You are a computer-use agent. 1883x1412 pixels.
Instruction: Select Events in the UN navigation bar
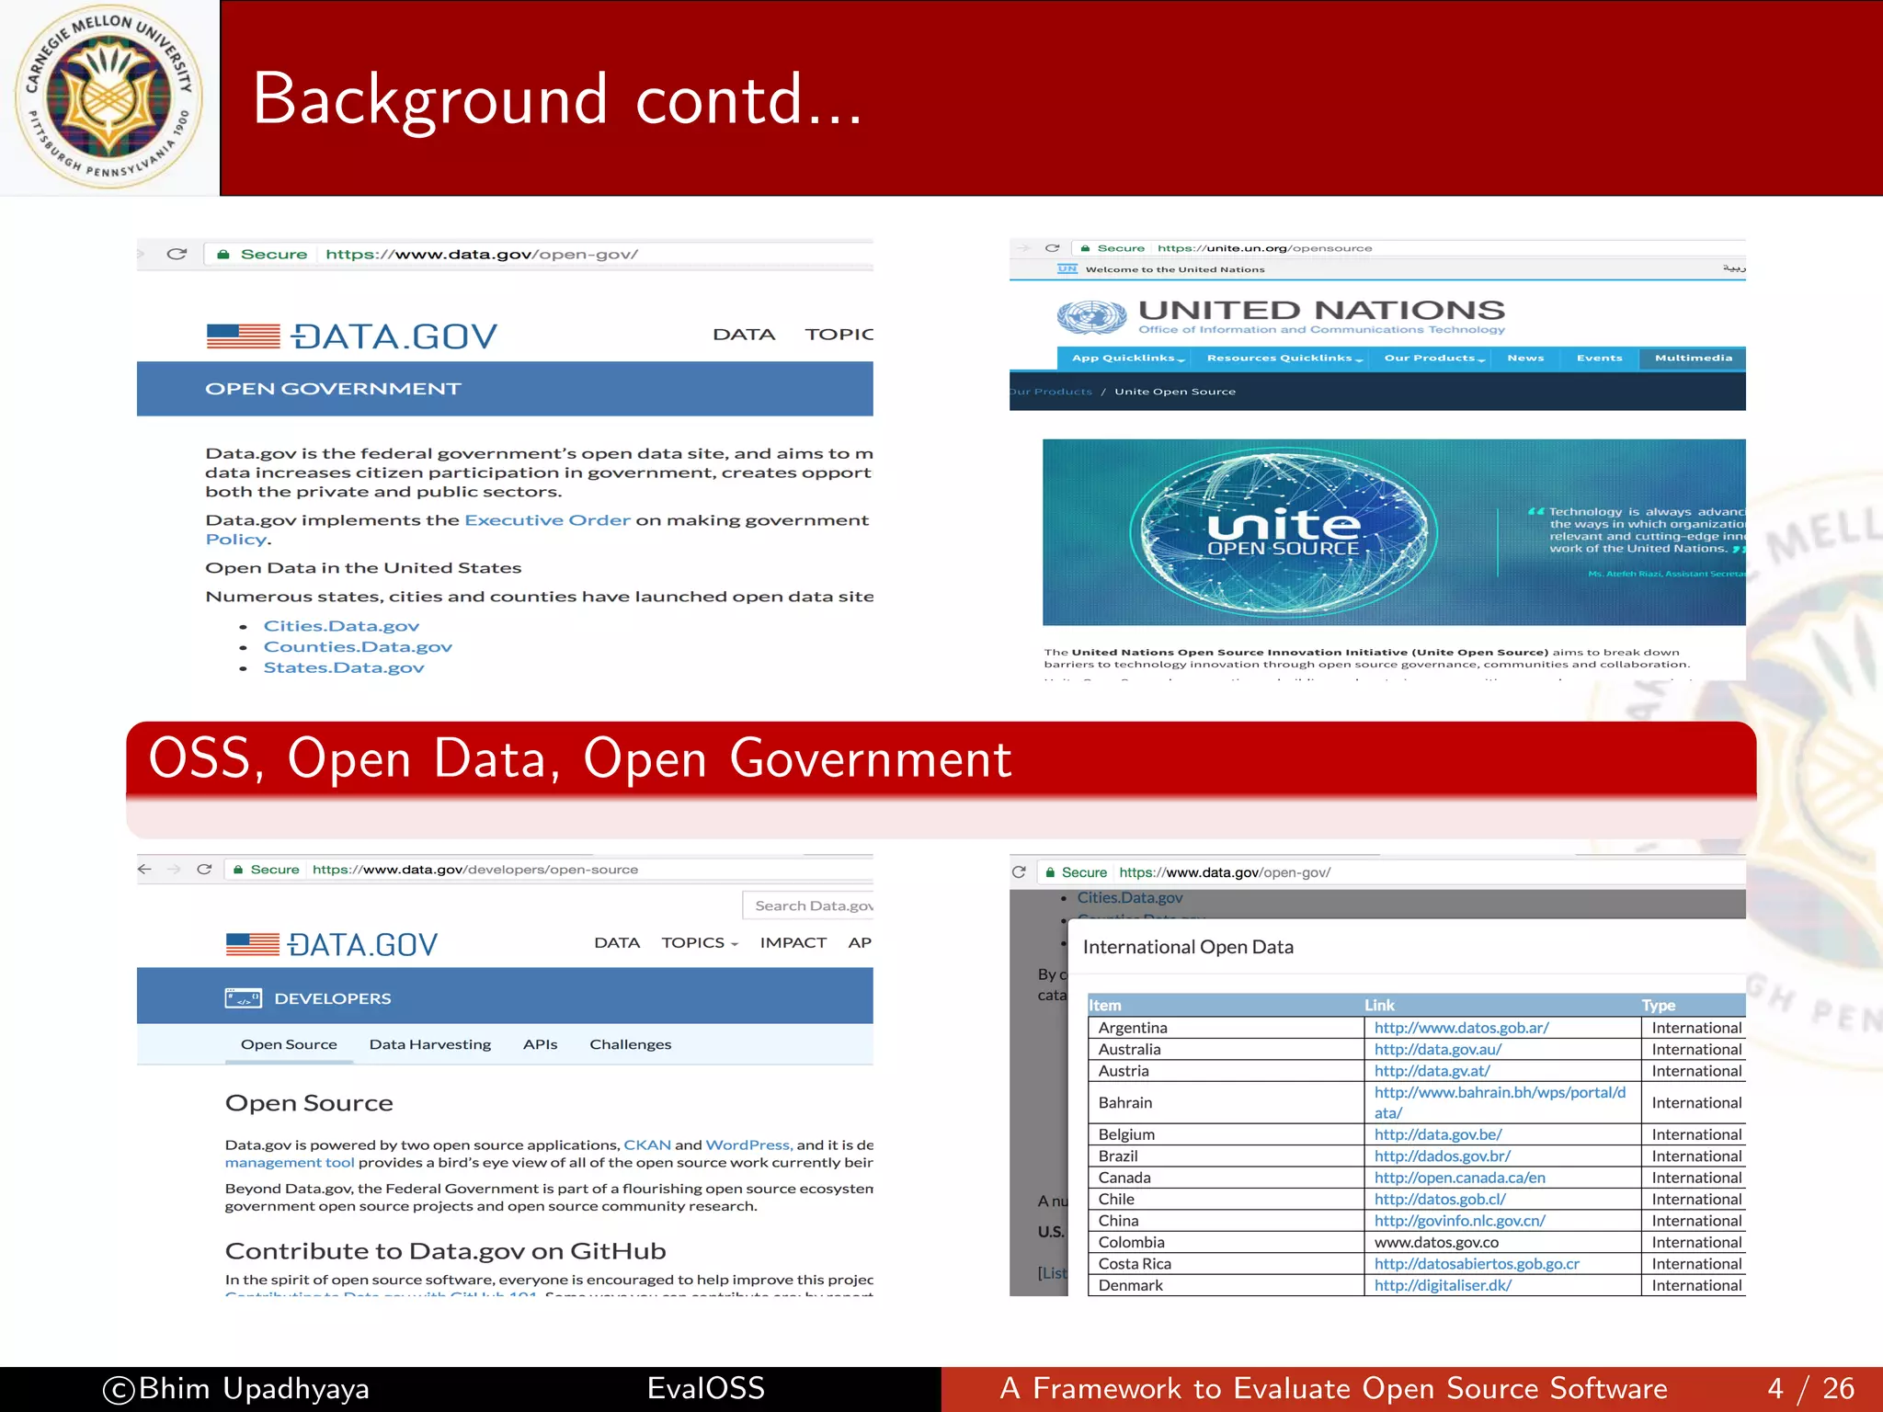[1599, 359]
